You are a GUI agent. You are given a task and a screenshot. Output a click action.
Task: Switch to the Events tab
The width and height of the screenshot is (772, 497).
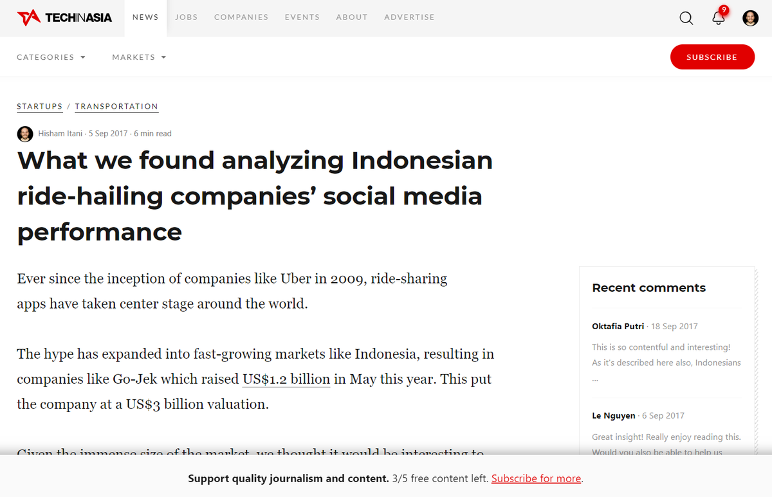302,17
